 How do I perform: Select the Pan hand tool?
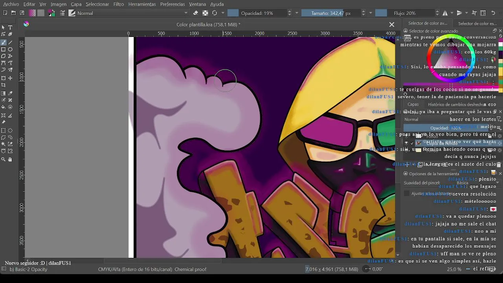10,160
